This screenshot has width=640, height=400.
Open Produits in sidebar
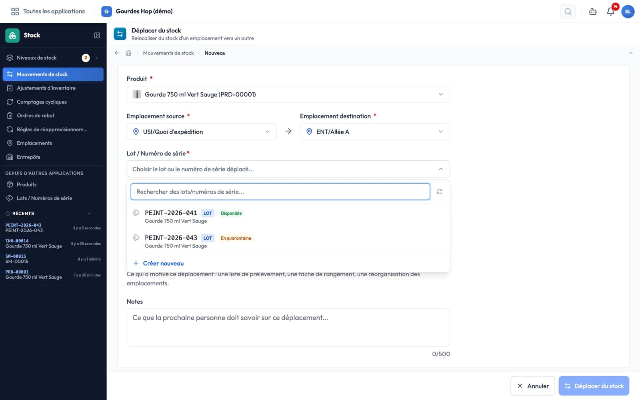[x=53, y=184]
